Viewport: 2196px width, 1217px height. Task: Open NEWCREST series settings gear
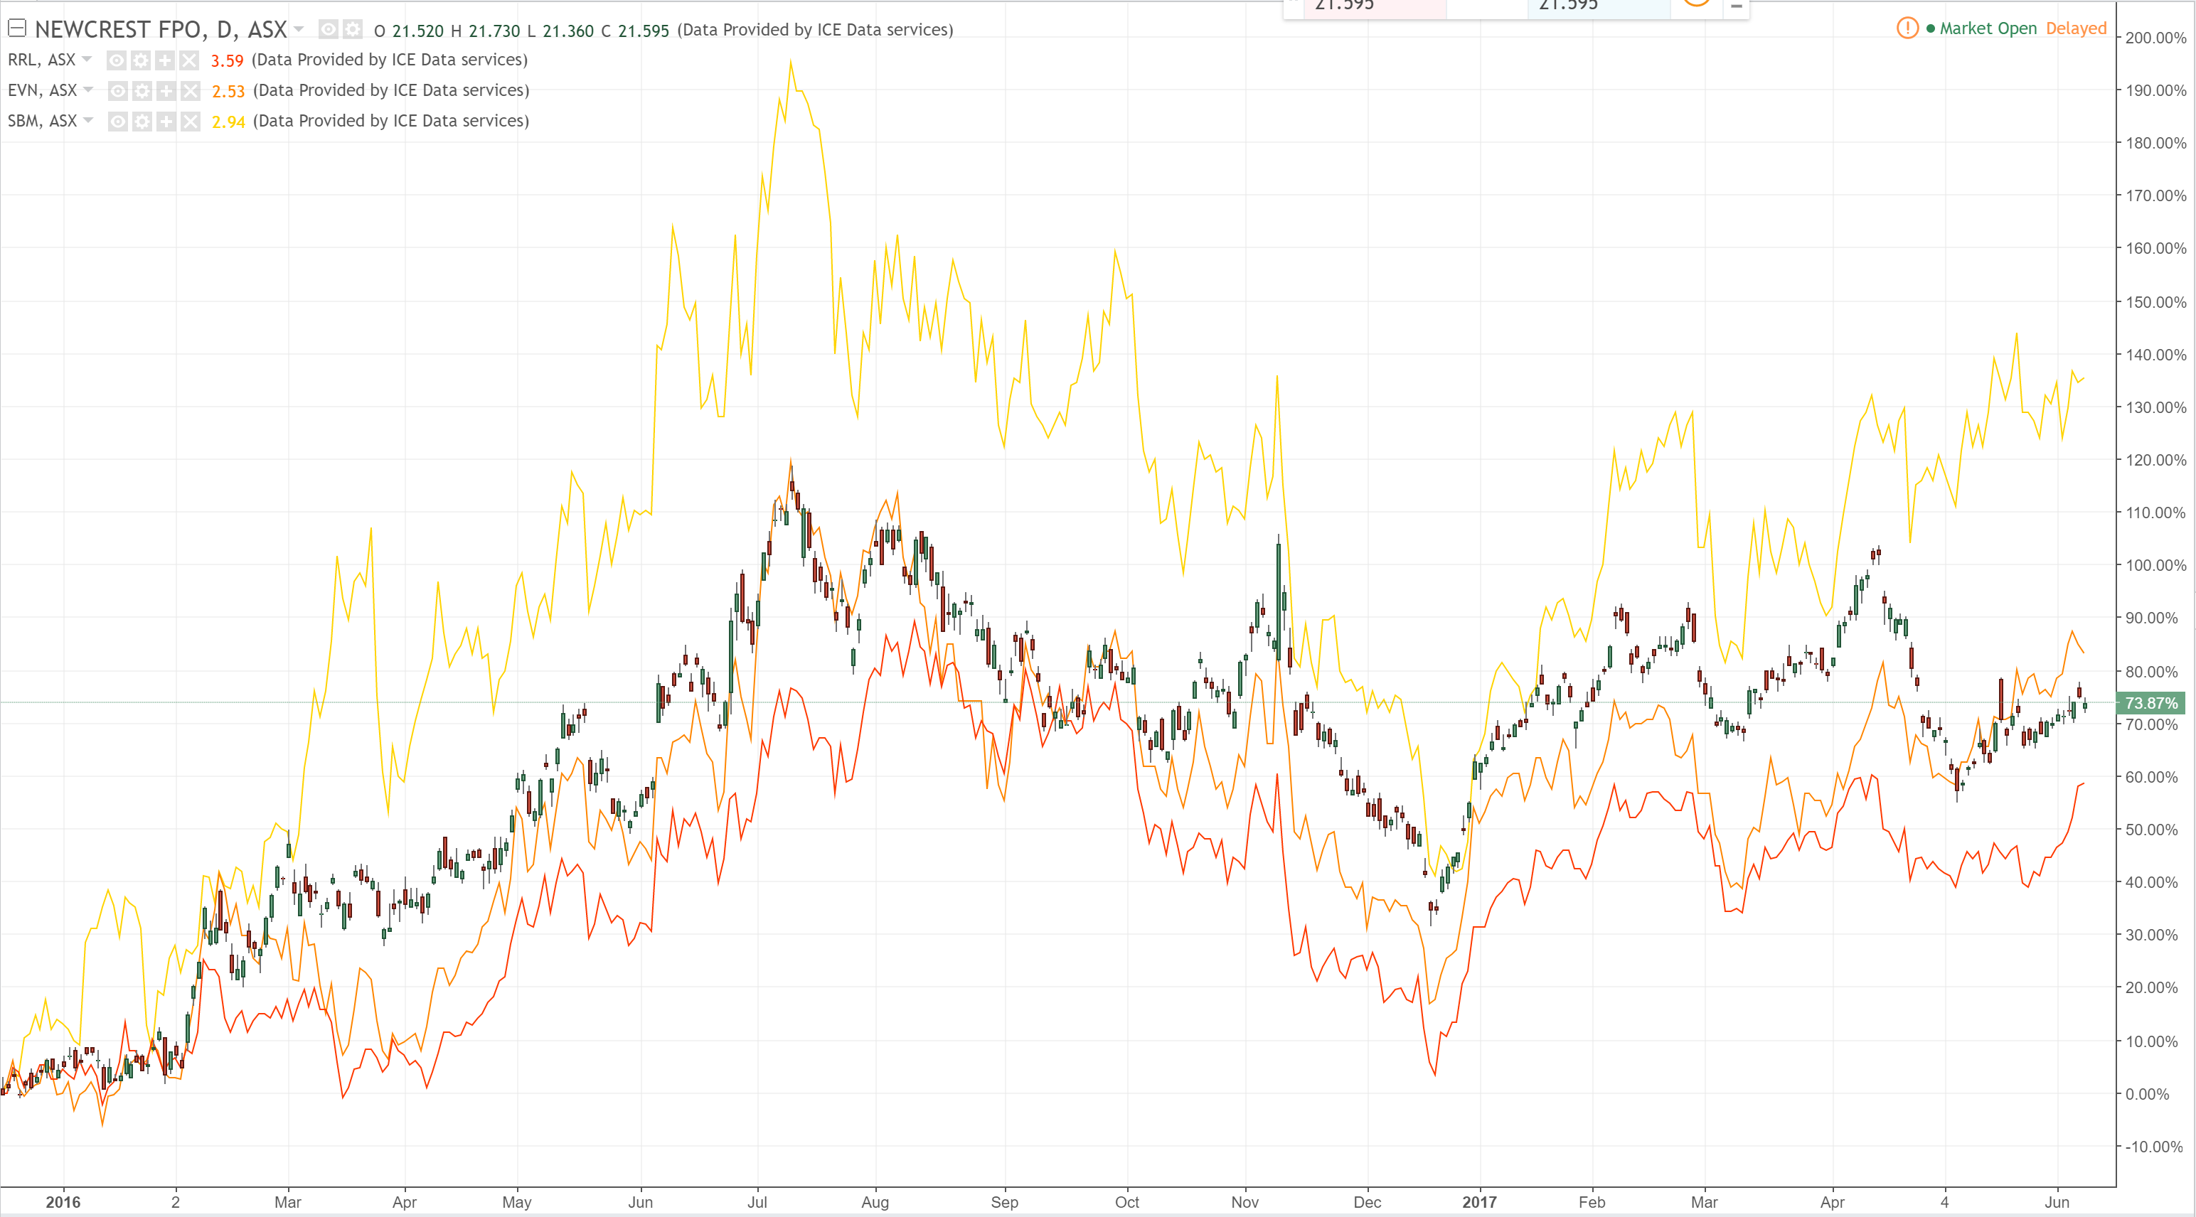352,30
